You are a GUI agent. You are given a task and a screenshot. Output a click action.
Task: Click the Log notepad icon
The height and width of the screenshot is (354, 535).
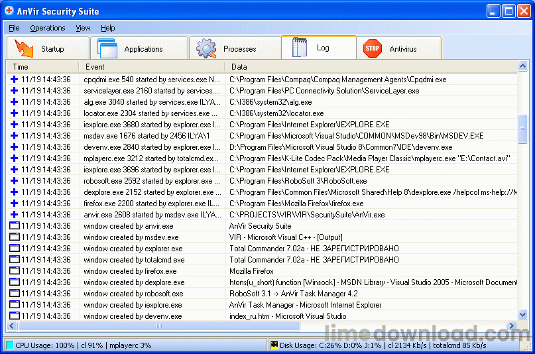click(300, 48)
